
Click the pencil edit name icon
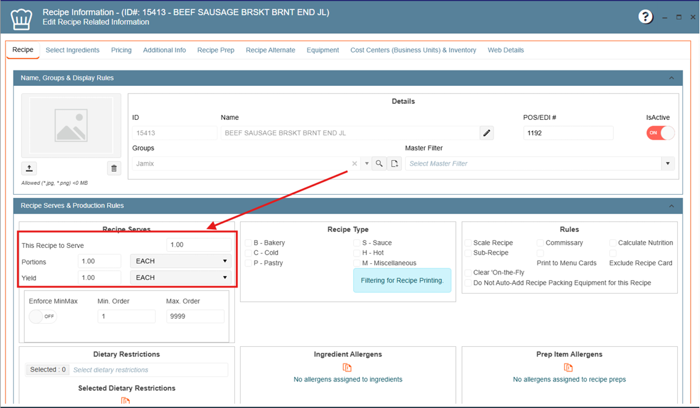[487, 133]
